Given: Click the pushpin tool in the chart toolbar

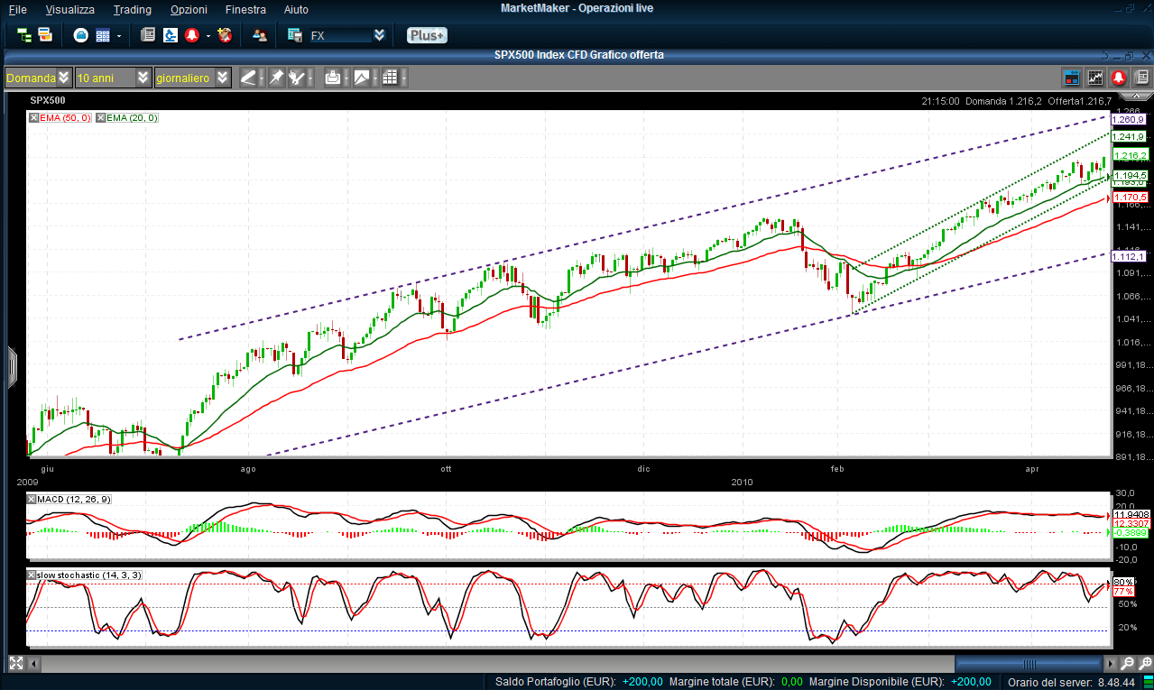Looking at the screenshot, I should coord(276,78).
